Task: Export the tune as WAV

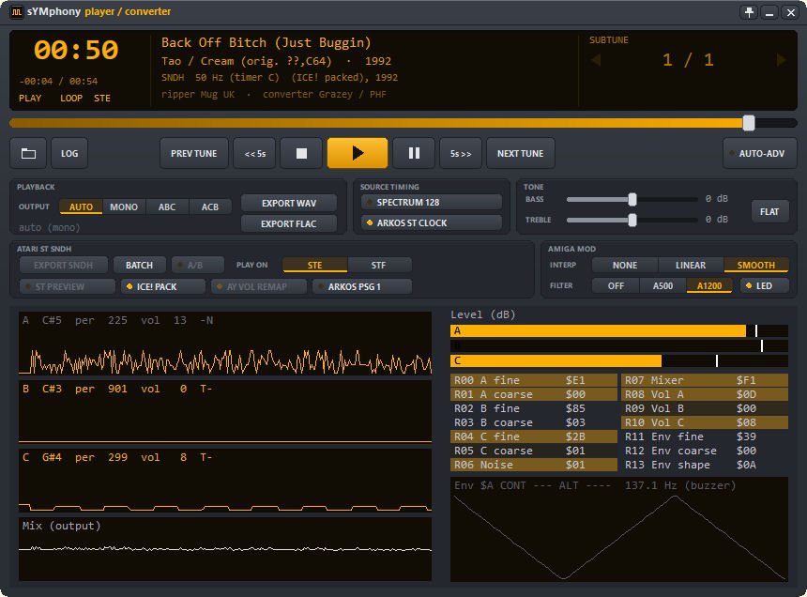Action: coord(289,204)
